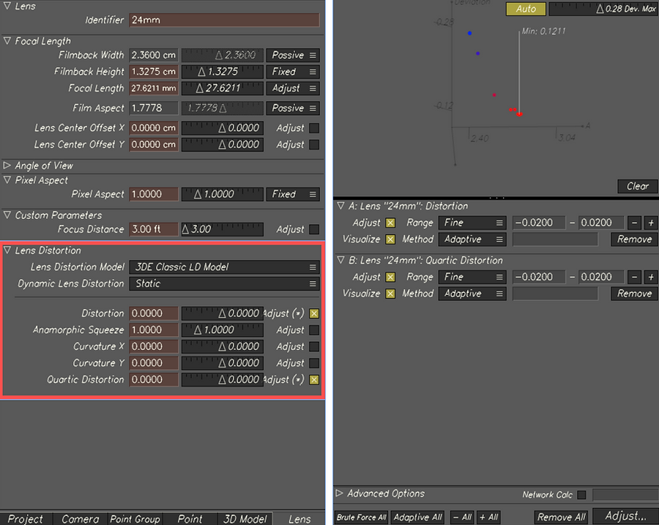Image resolution: width=659 pixels, height=525 pixels.
Task: Open Filmback Height Fixed mode dropdown
Action: [293, 72]
